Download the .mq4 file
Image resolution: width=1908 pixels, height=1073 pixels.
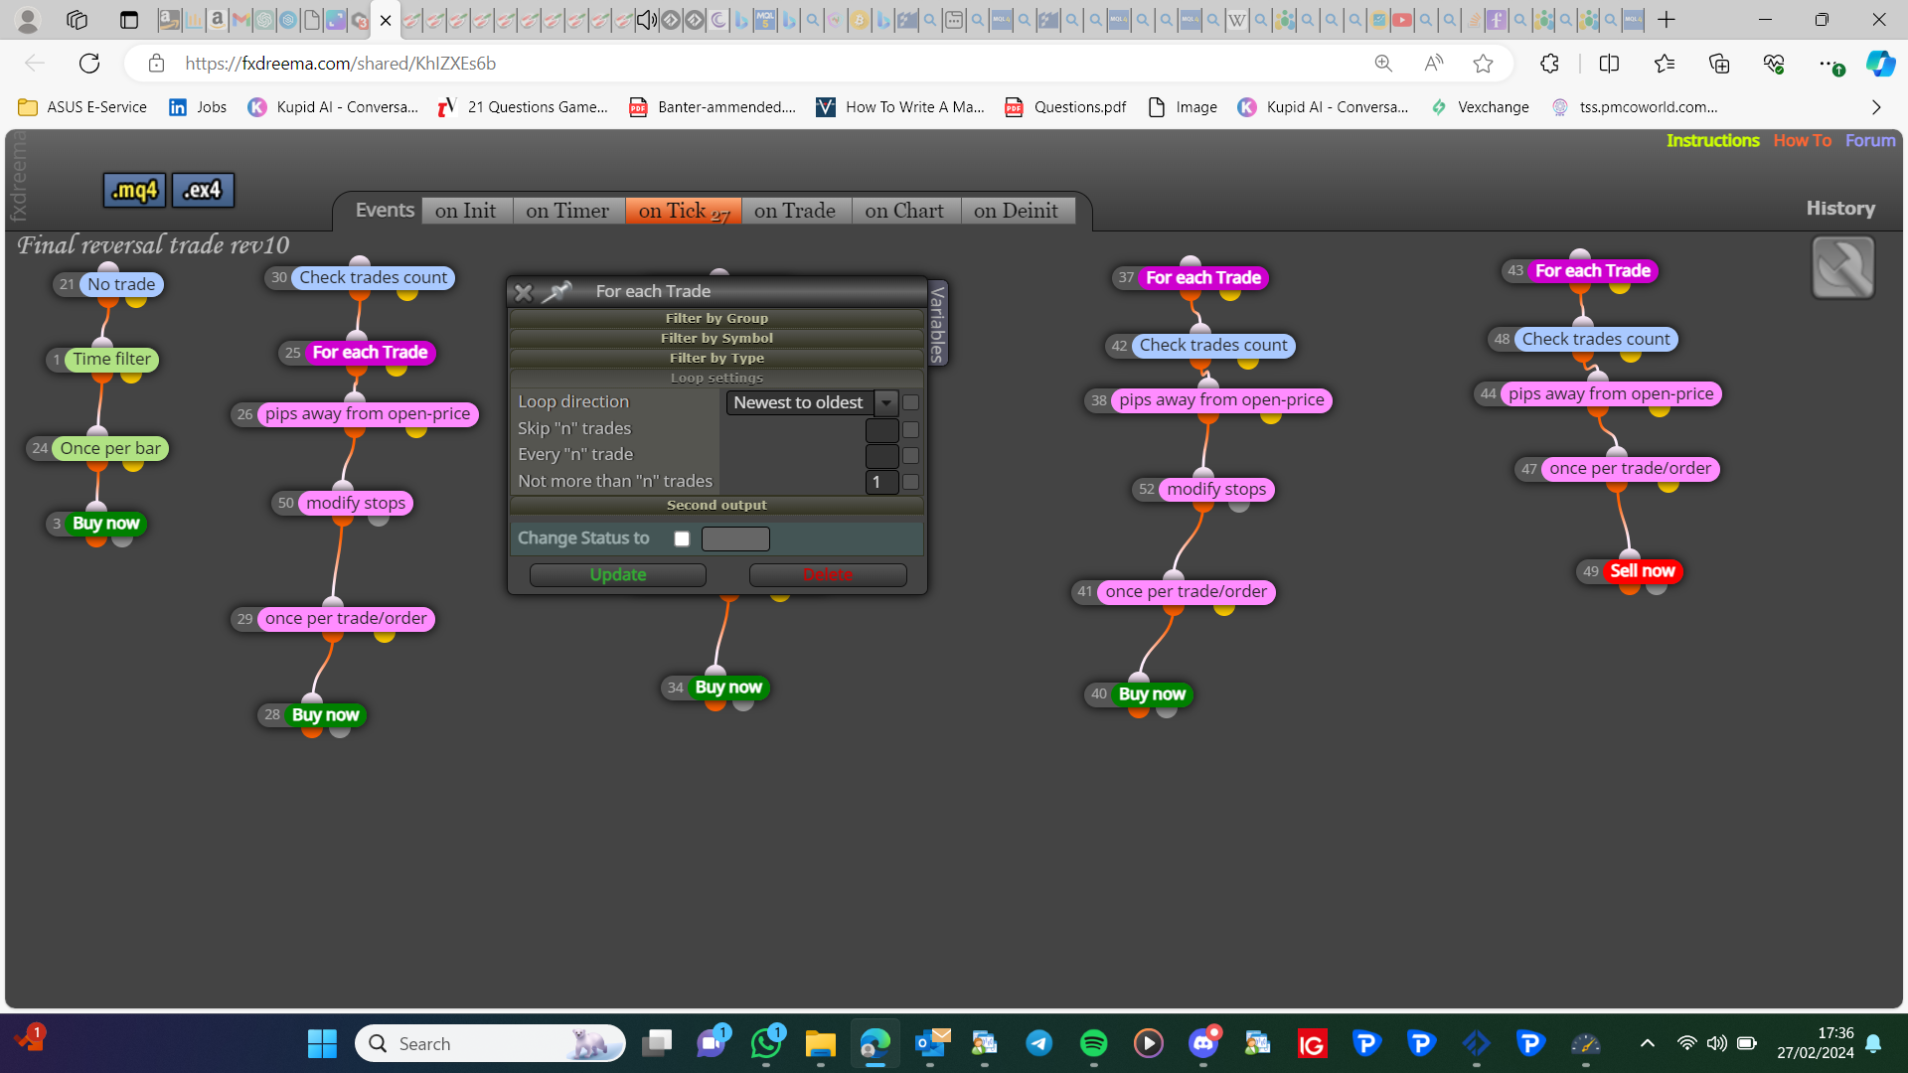coord(134,190)
